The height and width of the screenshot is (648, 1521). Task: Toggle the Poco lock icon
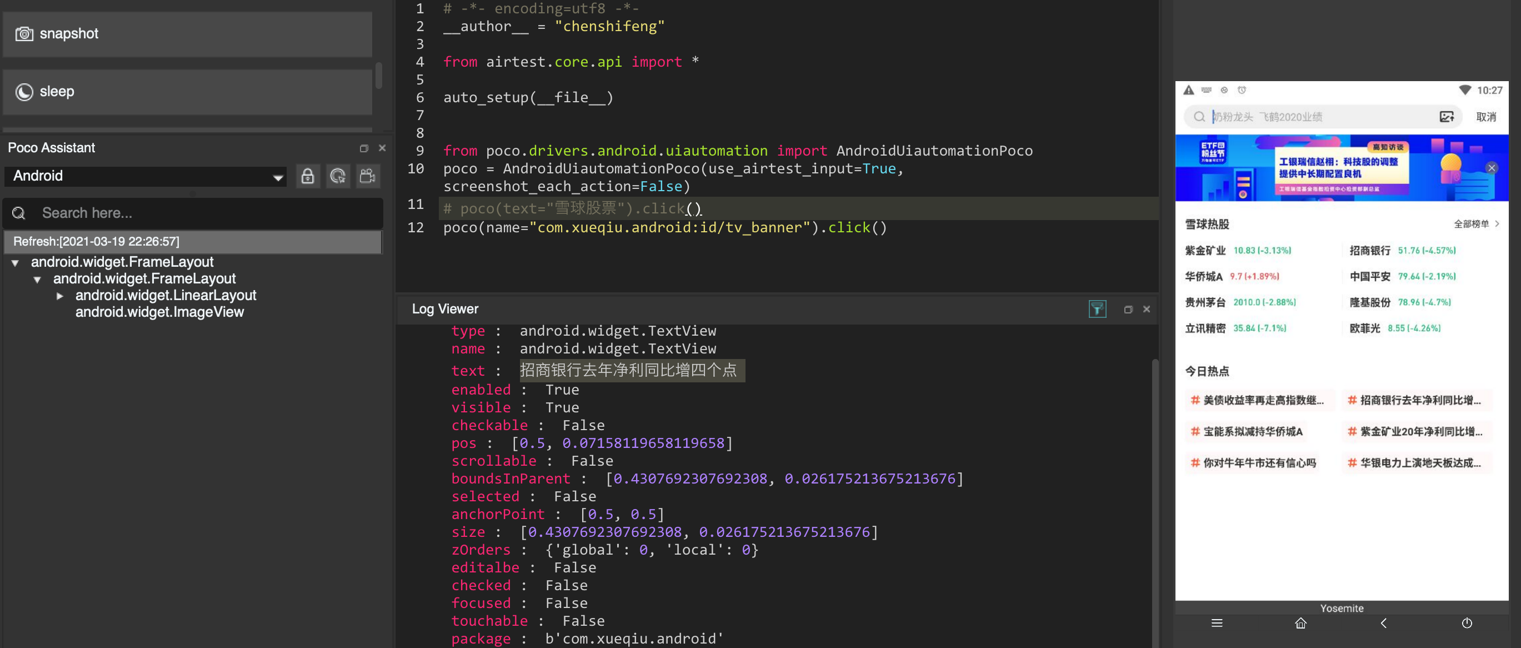point(308,176)
